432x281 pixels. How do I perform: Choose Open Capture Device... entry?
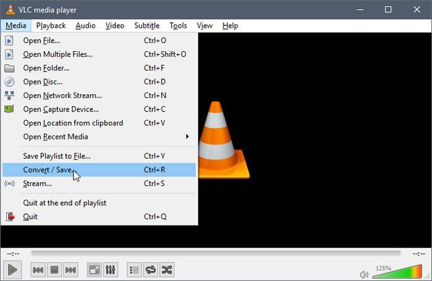pos(99,109)
